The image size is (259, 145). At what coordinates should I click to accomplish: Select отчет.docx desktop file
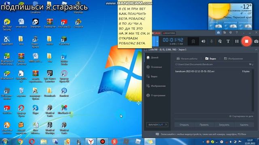(x=21, y=23)
